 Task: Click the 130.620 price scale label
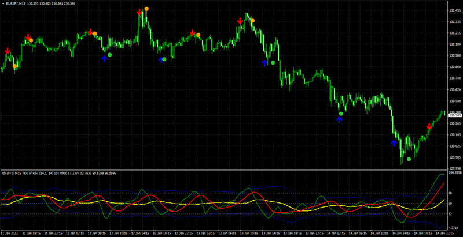455,89
